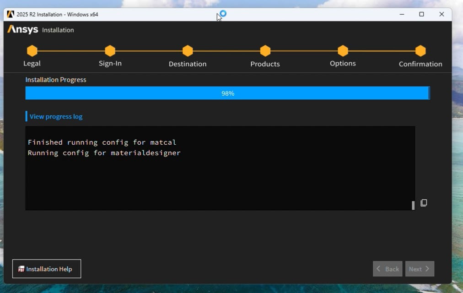Select the Confirmation hexagon step icon
This screenshot has width=463, height=293.
420,51
